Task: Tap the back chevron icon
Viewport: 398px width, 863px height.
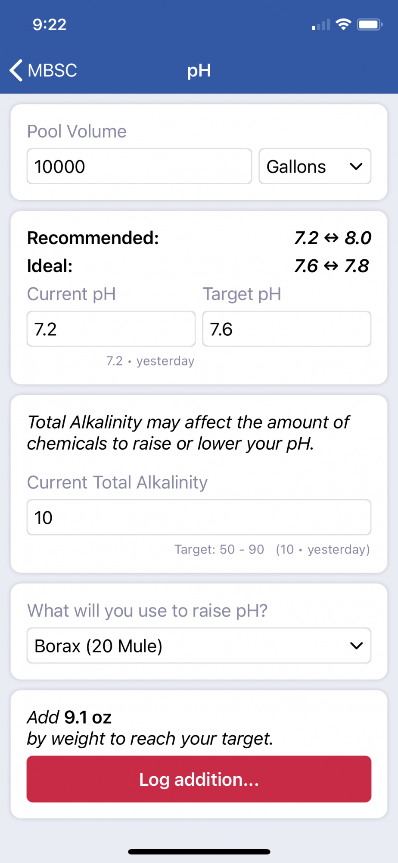Action: tap(16, 70)
